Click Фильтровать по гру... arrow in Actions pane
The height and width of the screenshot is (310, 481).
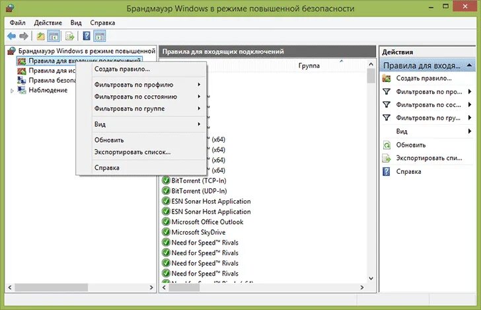tap(470, 118)
